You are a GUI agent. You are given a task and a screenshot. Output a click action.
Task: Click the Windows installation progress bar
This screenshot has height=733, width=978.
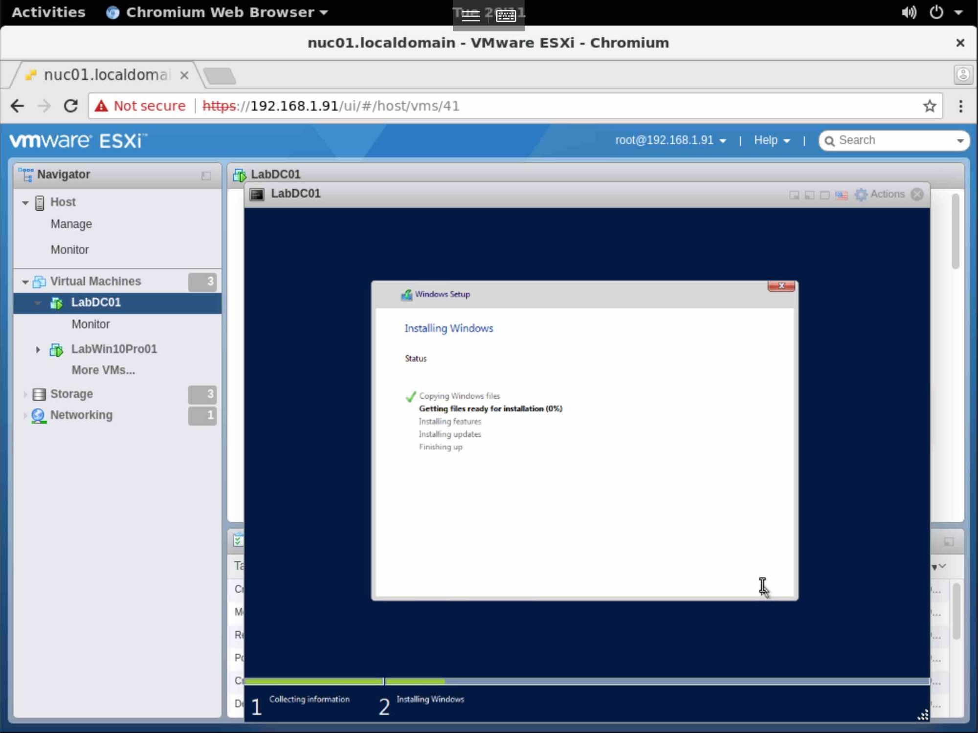[x=587, y=681]
